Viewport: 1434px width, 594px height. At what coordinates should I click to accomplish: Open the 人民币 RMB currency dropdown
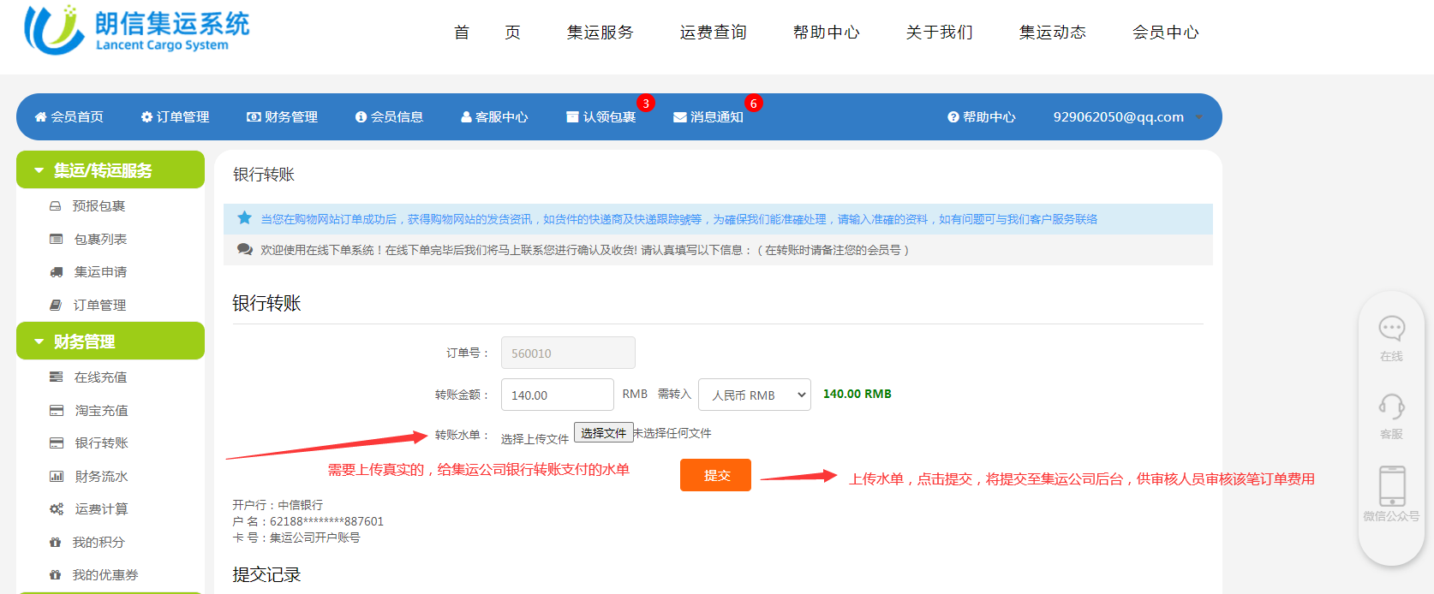click(x=754, y=395)
